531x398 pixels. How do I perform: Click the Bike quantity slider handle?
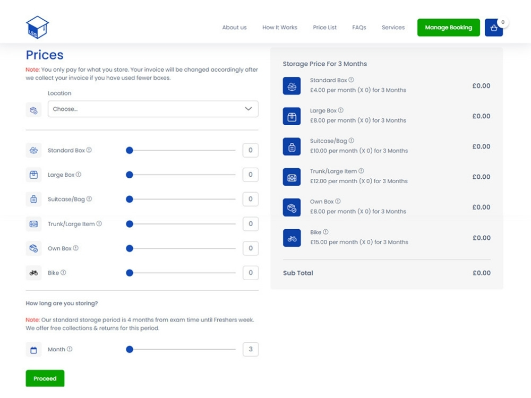(130, 273)
